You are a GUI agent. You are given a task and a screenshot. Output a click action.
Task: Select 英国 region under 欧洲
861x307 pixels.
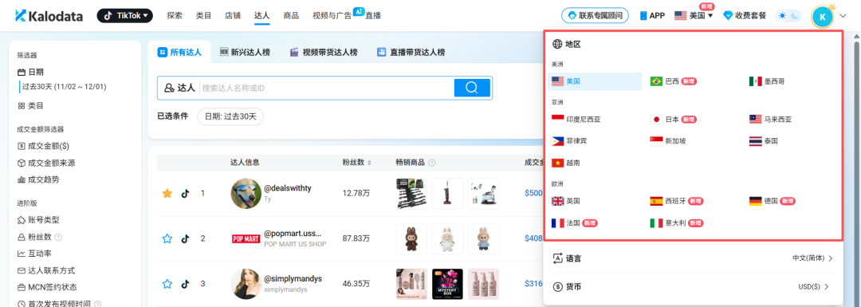tap(565, 201)
